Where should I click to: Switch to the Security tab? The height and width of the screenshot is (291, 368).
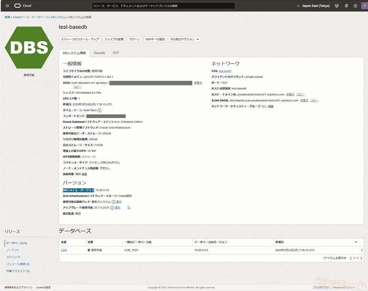99,53
